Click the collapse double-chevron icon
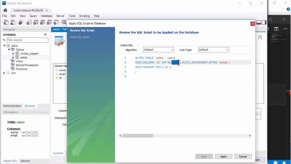The image size is (291, 164). pos(260,37)
